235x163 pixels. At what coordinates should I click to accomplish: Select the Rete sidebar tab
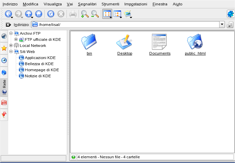click(x=4, y=87)
